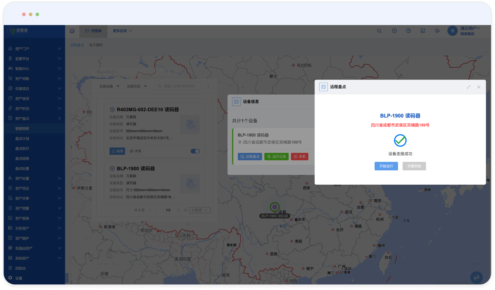
Task: Click the notes message icon in header
Action: click(x=423, y=31)
